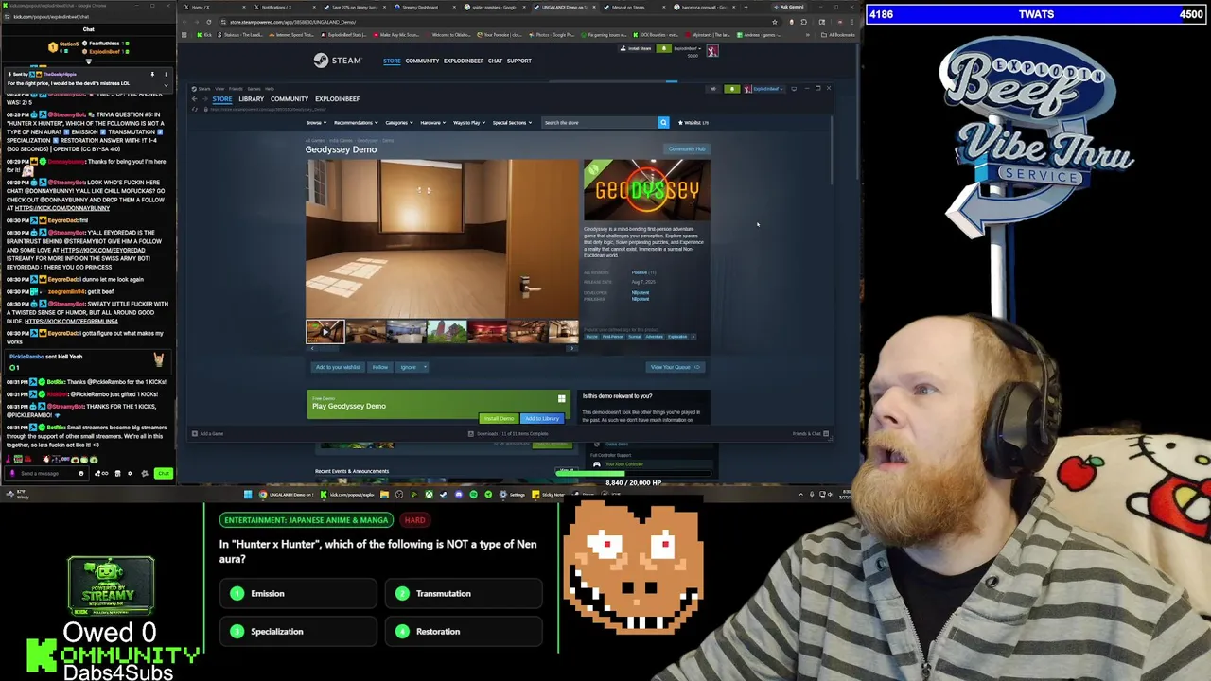Click the store search magnifier button

tap(663, 122)
